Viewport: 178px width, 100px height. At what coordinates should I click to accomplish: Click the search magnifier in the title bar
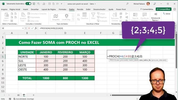point(127,4)
